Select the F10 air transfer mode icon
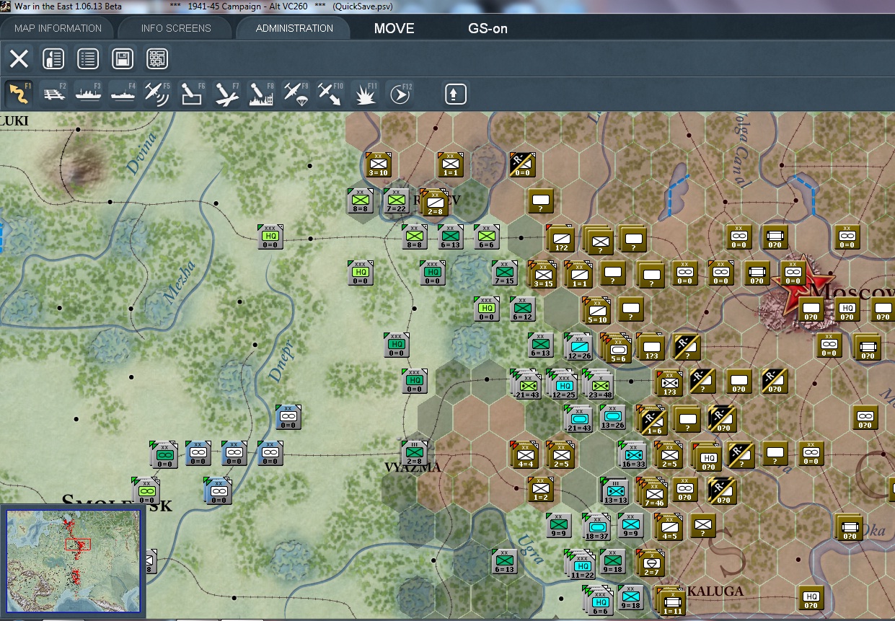 (330, 94)
